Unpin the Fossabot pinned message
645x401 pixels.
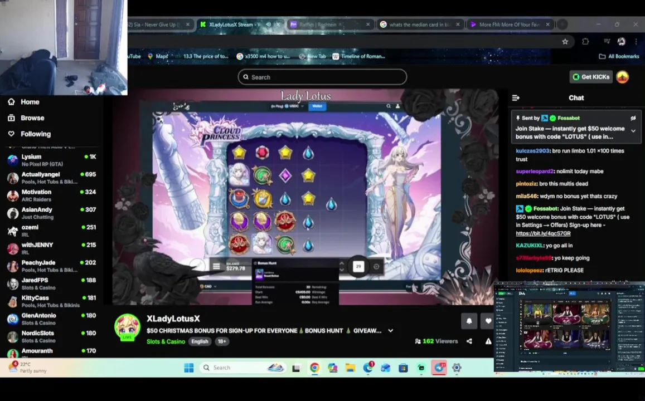(x=633, y=118)
